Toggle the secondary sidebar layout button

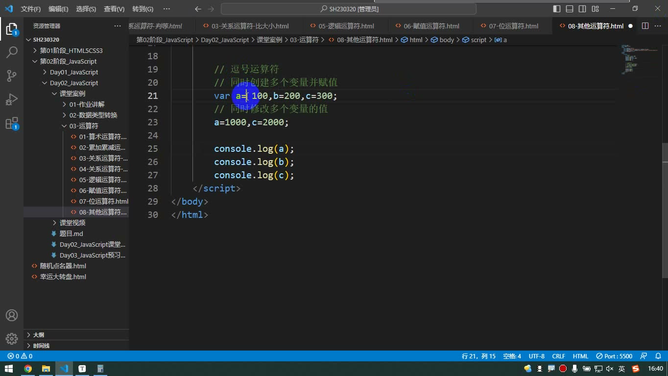582,9
